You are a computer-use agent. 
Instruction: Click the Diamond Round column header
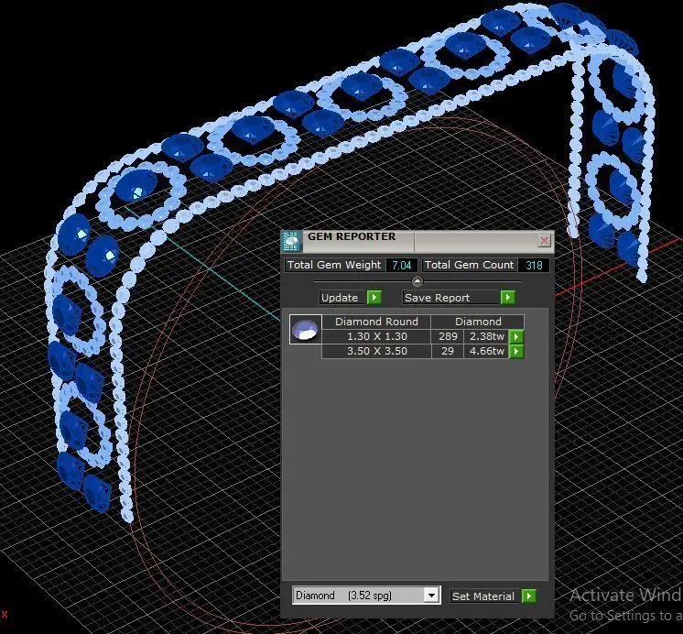tap(376, 322)
